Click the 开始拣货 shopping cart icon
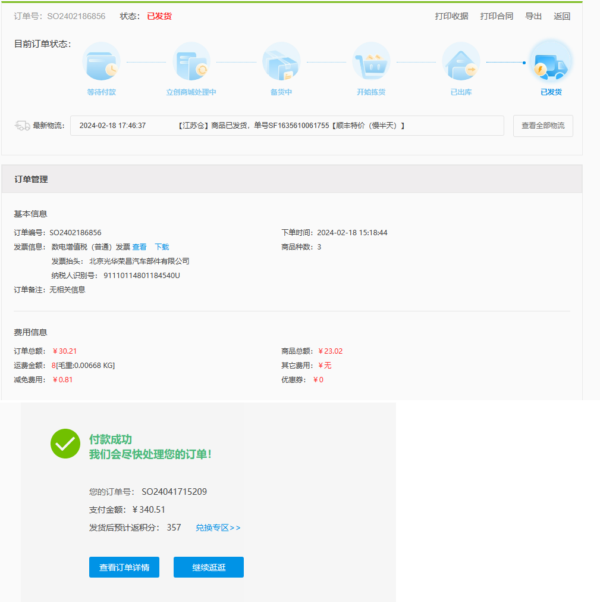The image size is (600, 602). tap(371, 61)
